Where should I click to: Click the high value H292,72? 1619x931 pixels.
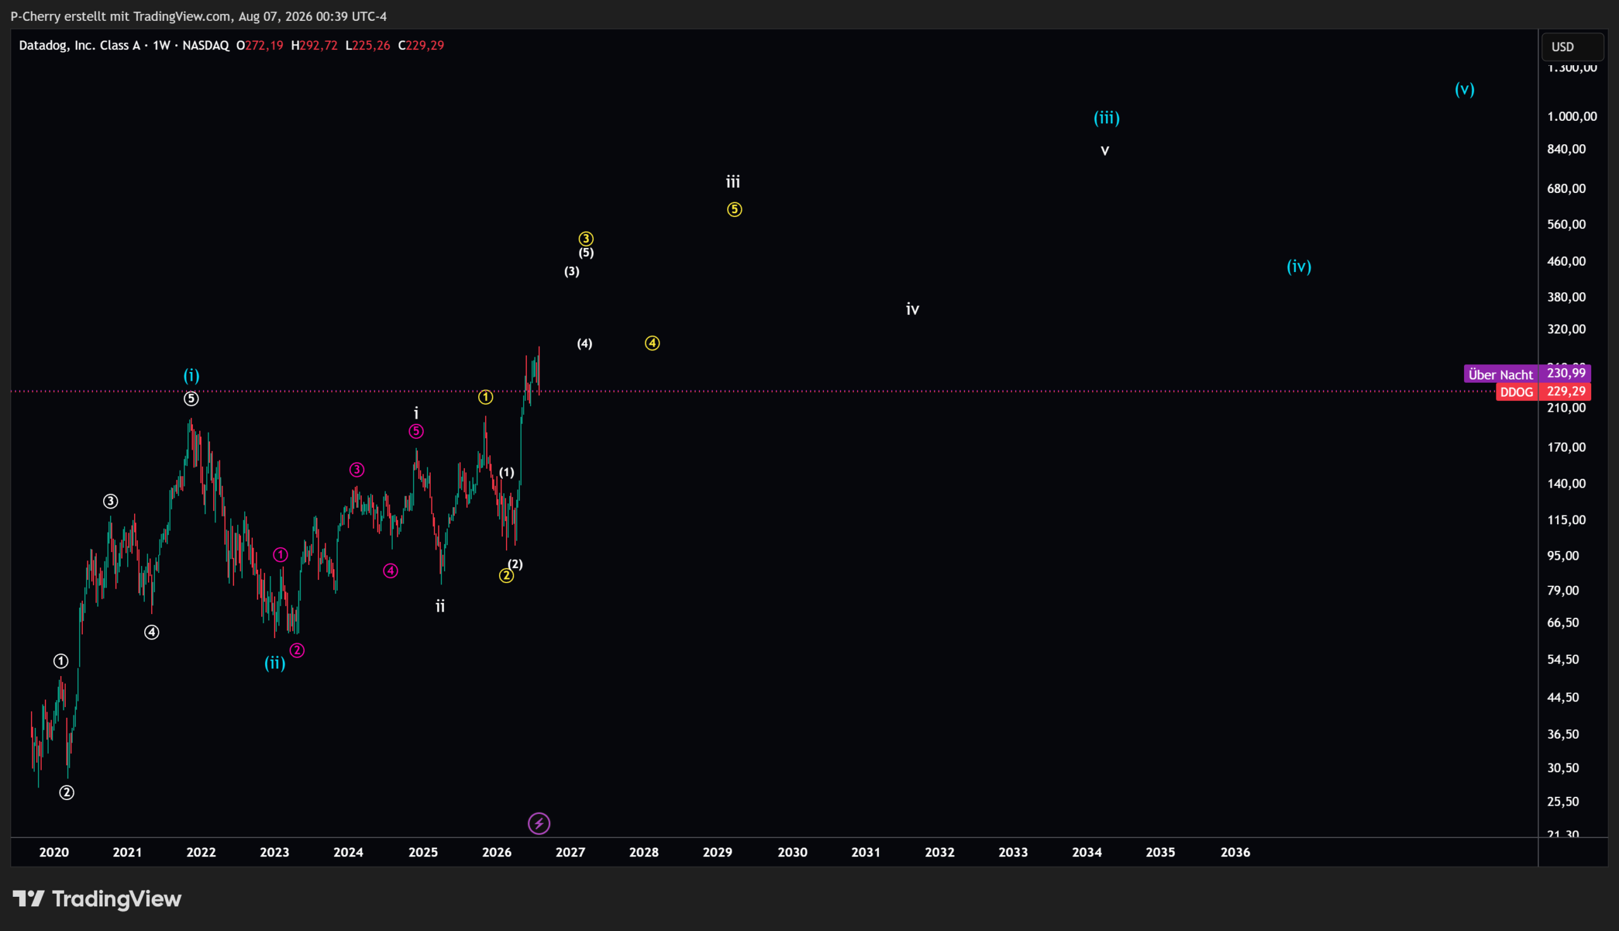click(x=314, y=46)
